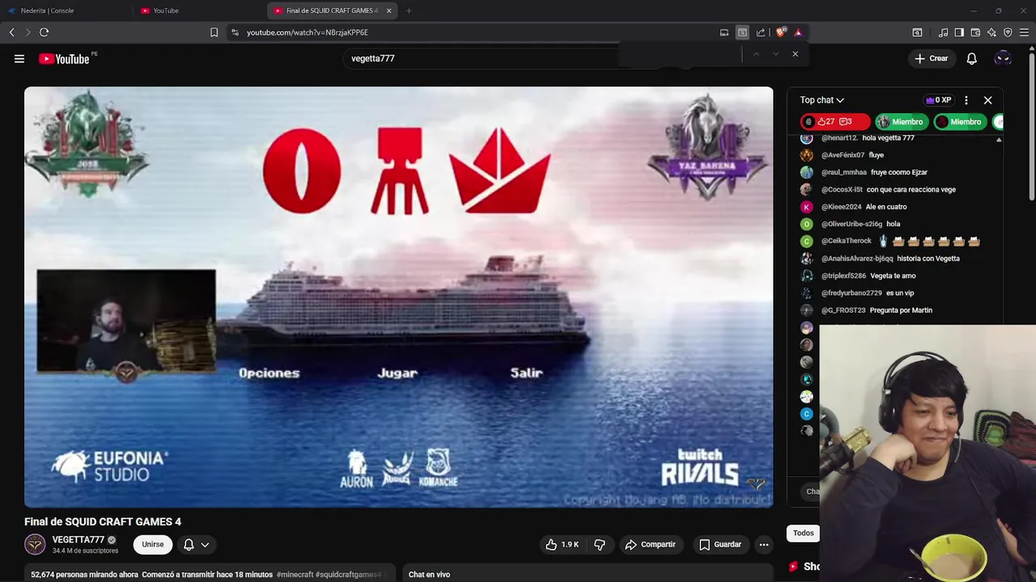Click the address bar URL
Image resolution: width=1036 pixels, height=582 pixels.
pos(308,32)
